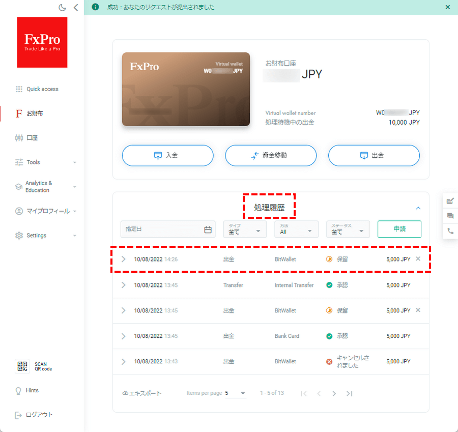Expand the 13:43 cancelled BitWallet row

124,362
